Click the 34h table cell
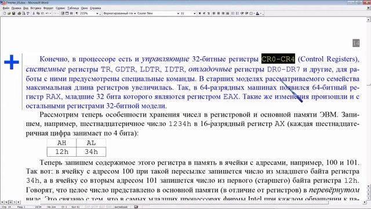The height and width of the screenshot is (209, 371). pos(92,152)
